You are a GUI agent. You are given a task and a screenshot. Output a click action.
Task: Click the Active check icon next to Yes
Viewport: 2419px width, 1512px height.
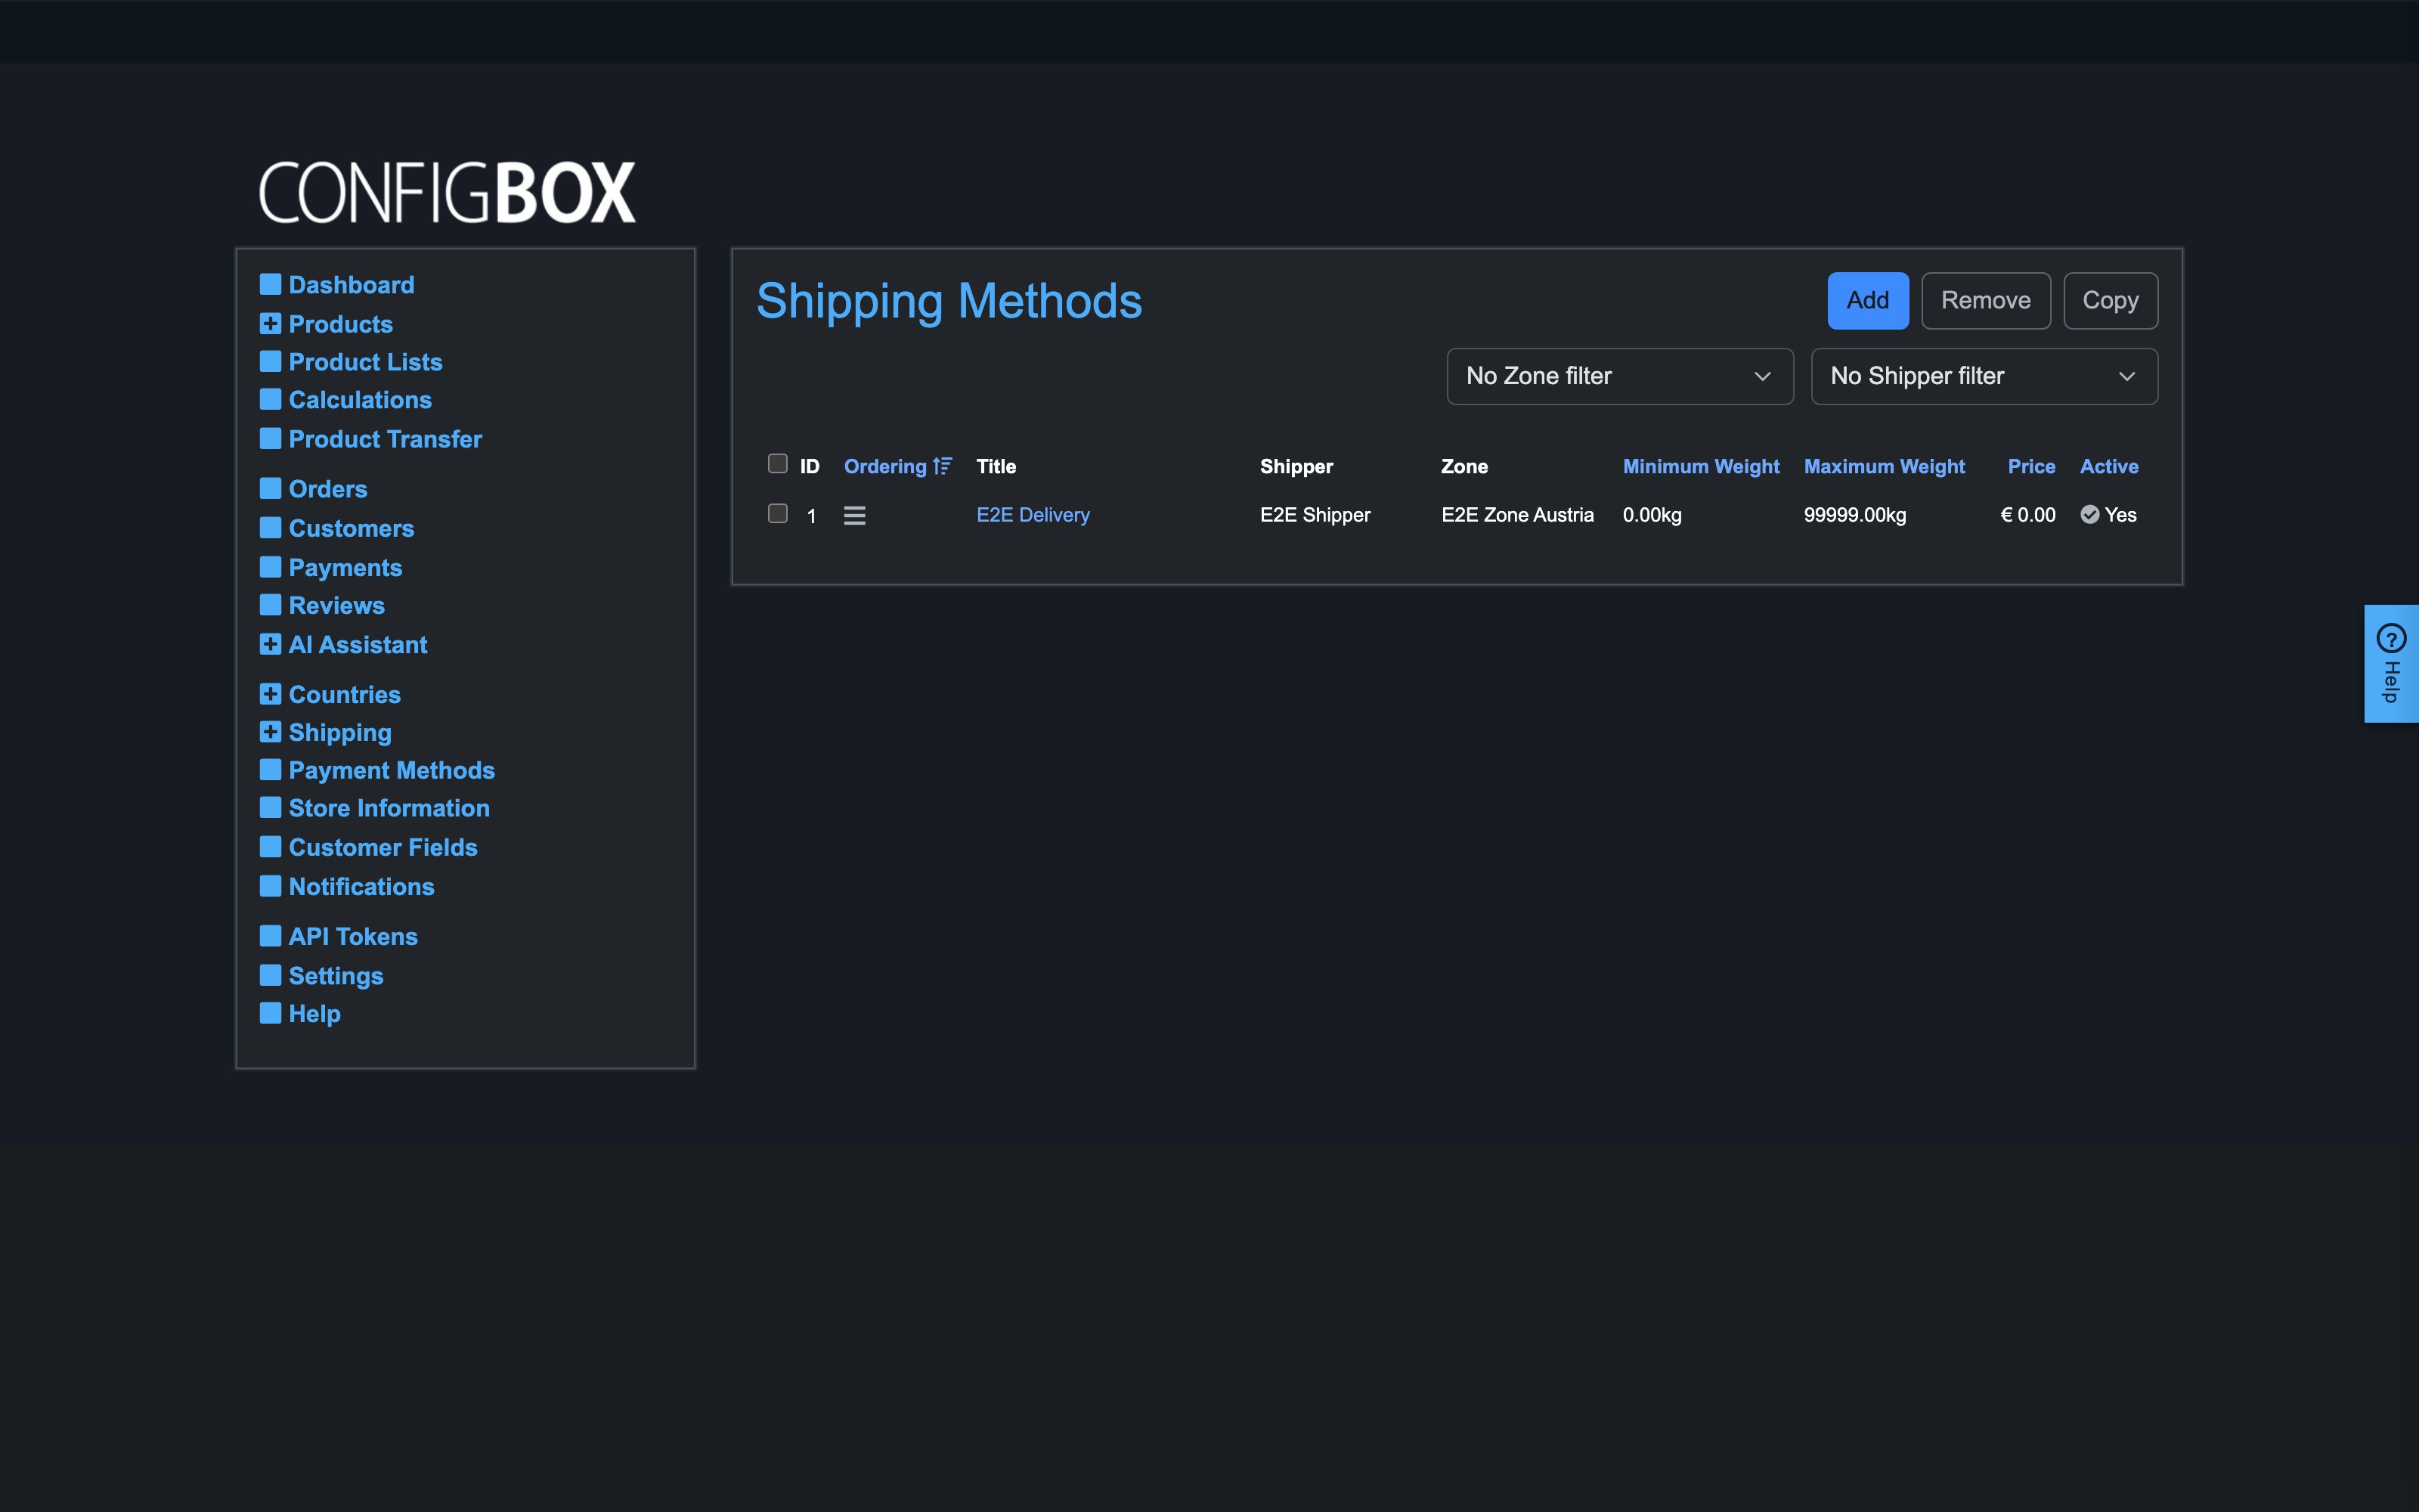point(2090,515)
